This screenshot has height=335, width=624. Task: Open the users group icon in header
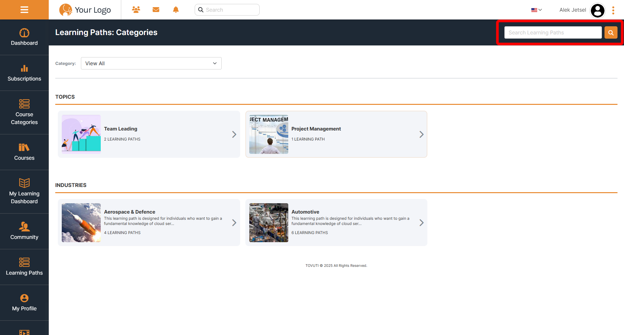(136, 10)
